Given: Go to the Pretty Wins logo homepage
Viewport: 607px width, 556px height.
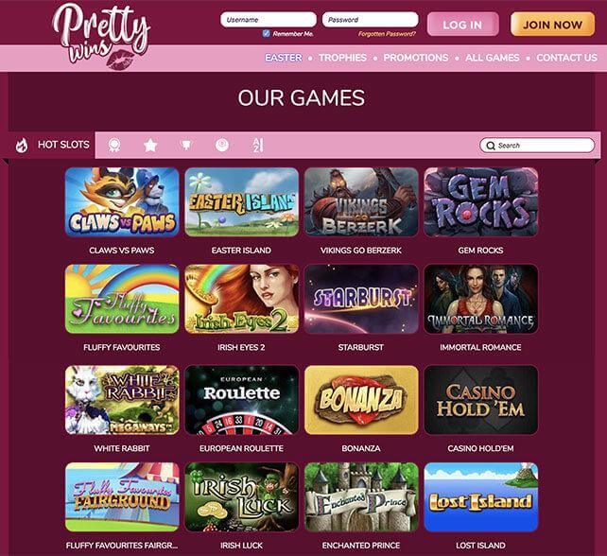Looking at the screenshot, I should pos(101,37).
